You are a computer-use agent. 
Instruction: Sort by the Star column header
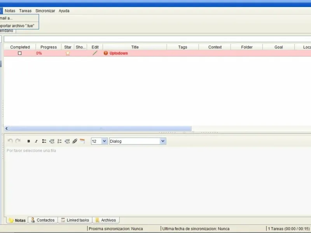pyautogui.click(x=68, y=47)
